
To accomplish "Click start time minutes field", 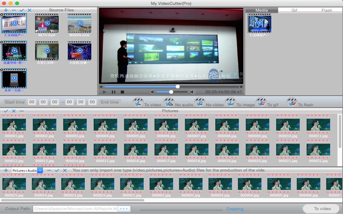I will click(43, 102).
